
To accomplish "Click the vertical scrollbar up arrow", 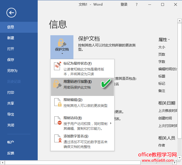I will tap(179, 21).
